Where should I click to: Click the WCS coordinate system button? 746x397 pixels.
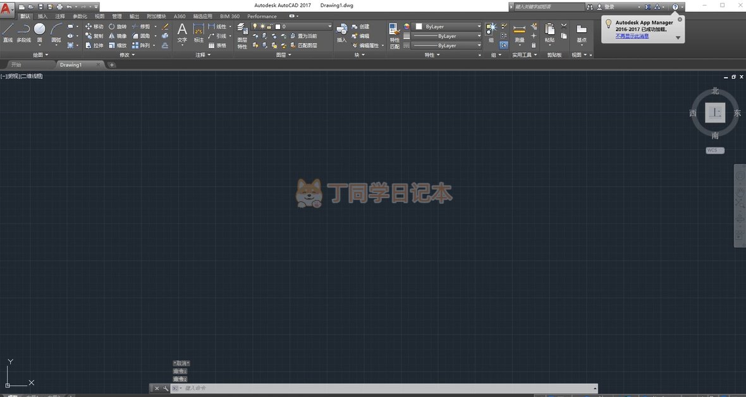point(715,150)
